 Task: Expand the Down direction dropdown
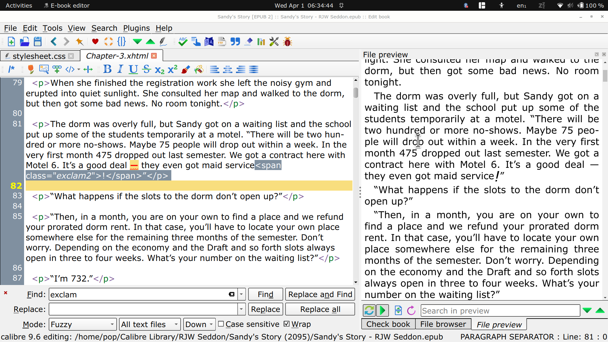(x=199, y=324)
